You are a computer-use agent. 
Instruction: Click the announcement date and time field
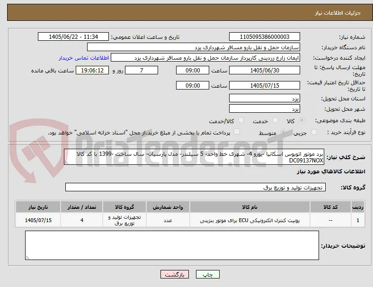pyautogui.click(x=73, y=36)
